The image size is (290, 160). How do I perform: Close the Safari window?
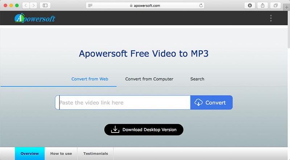coord(5,5)
